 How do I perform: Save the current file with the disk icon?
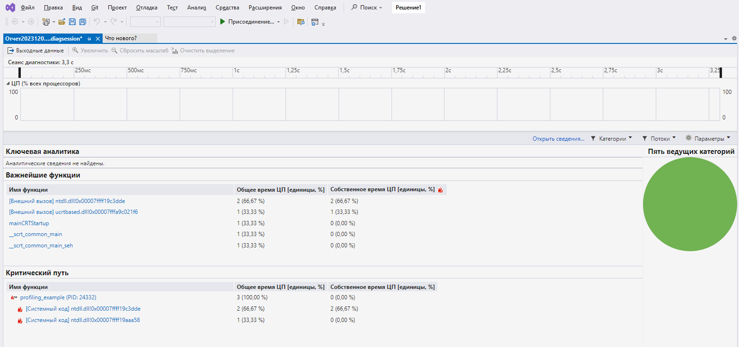point(72,22)
